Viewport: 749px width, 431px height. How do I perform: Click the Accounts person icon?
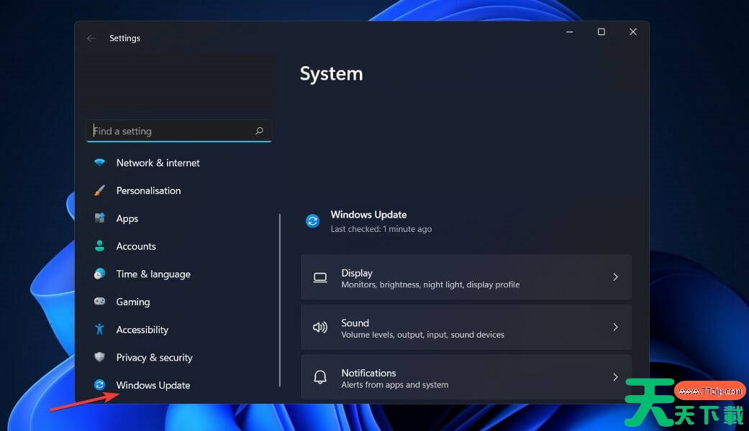[x=99, y=246]
